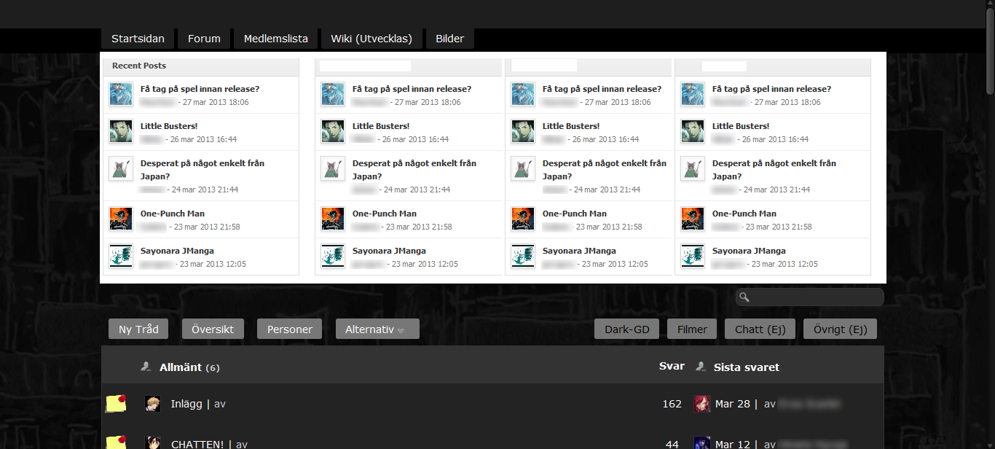The width and height of the screenshot is (995, 449).
Task: Click the last-reply avatar beside Mar 28
Action: 702,404
